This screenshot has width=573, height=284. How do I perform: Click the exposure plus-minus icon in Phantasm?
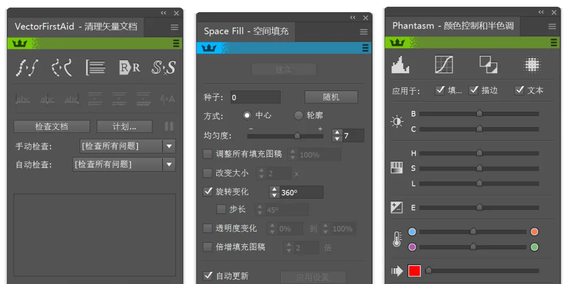397,207
